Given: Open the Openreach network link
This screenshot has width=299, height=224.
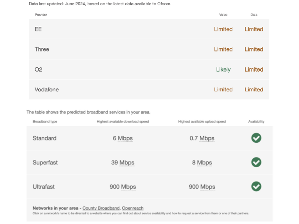Looking at the screenshot, I should [x=133, y=208].
